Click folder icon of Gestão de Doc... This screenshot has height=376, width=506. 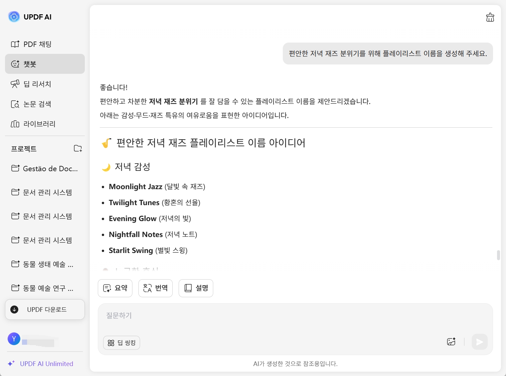(x=15, y=168)
